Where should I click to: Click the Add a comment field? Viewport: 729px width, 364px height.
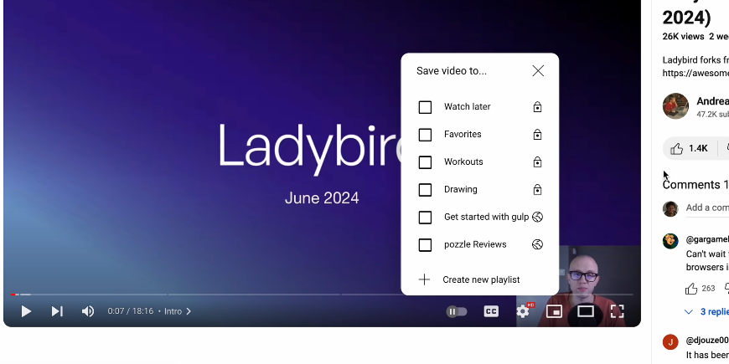pos(707,208)
